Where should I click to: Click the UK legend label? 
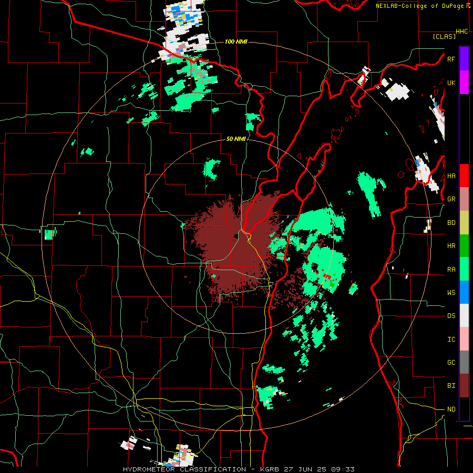[x=451, y=83]
